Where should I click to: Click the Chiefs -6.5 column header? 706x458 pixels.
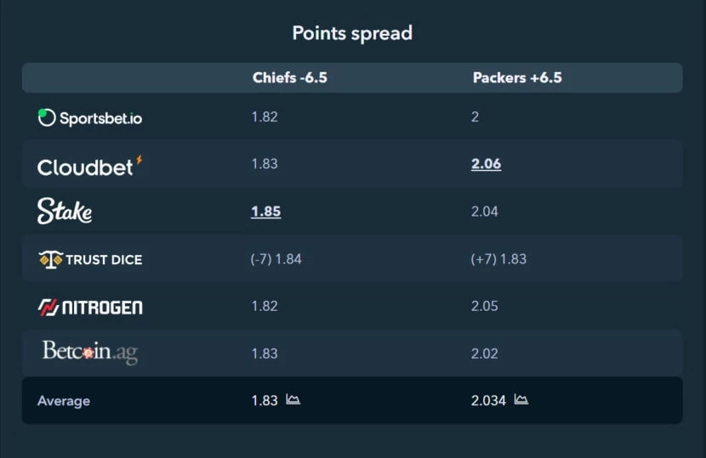[x=290, y=78]
